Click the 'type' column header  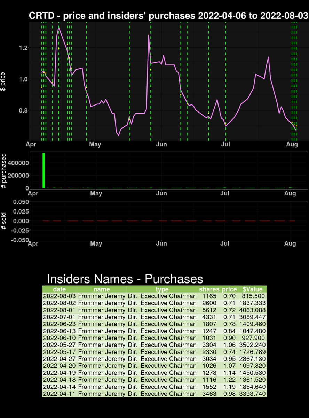click(162, 289)
